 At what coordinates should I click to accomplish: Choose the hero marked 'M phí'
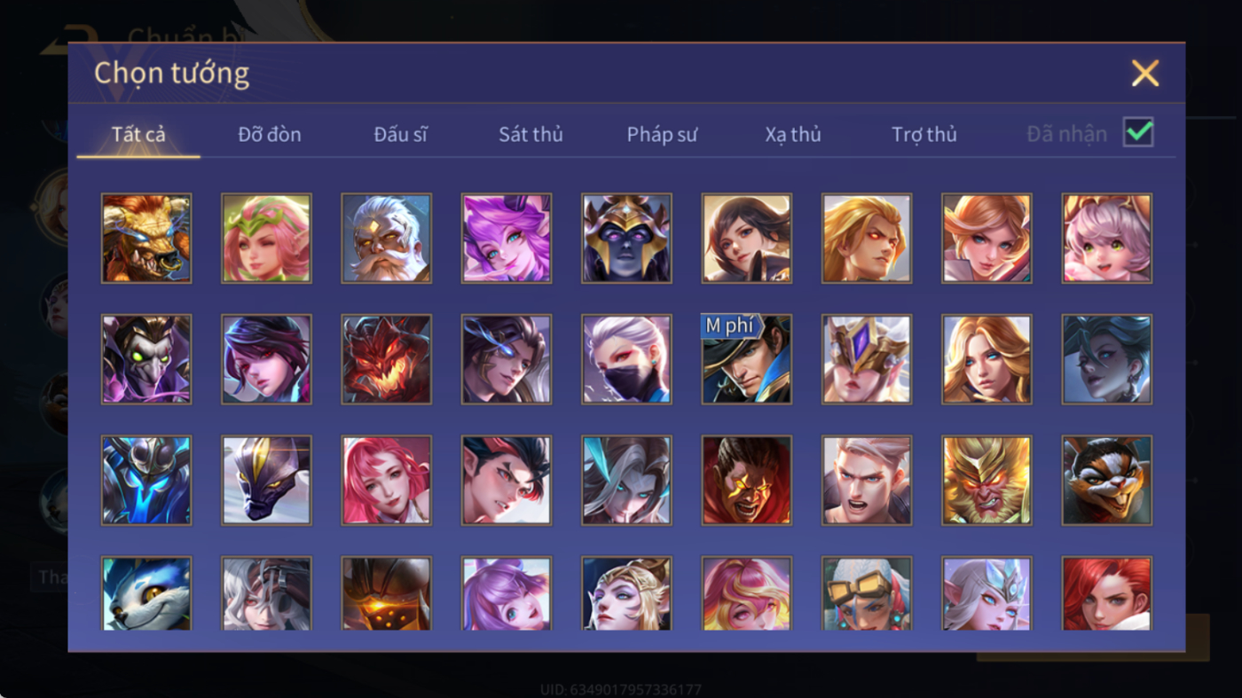coord(746,359)
